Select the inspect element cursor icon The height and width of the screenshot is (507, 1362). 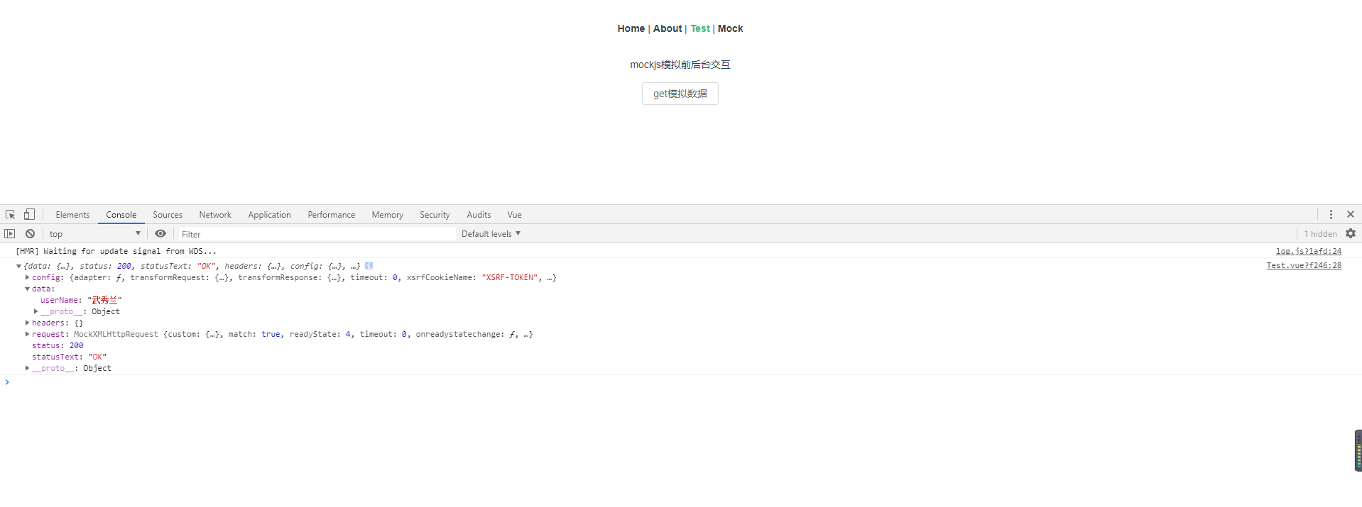(10, 214)
